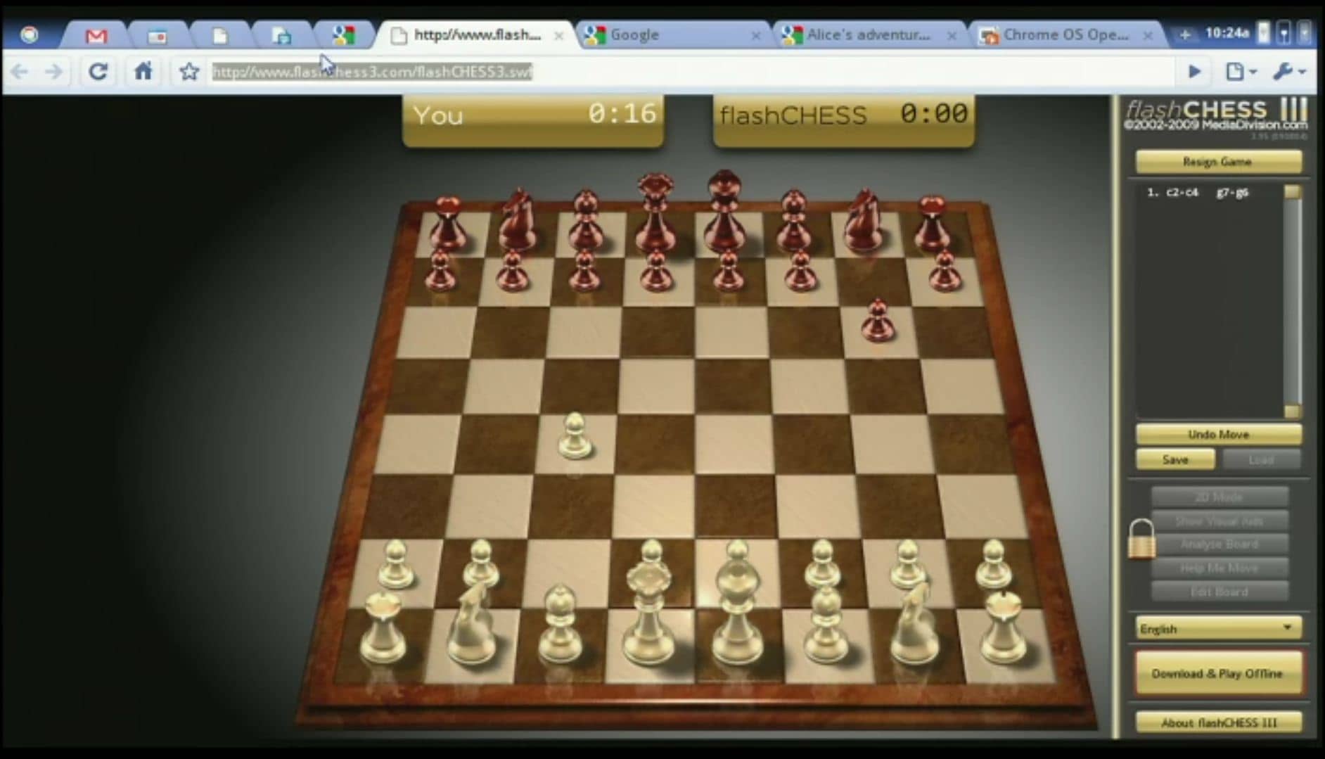Open the English language dropdown
The width and height of the screenshot is (1325, 759).
tap(1217, 628)
